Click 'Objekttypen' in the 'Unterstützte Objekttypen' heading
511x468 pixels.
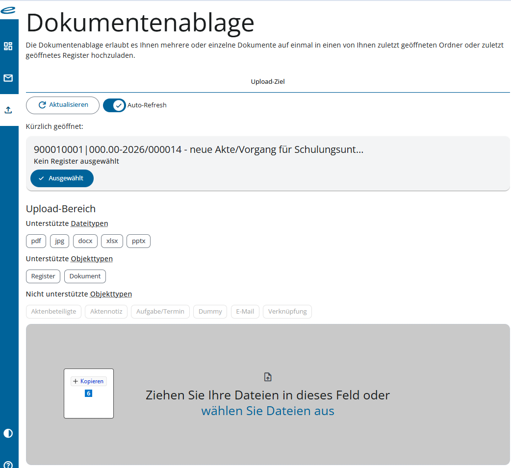click(x=92, y=259)
